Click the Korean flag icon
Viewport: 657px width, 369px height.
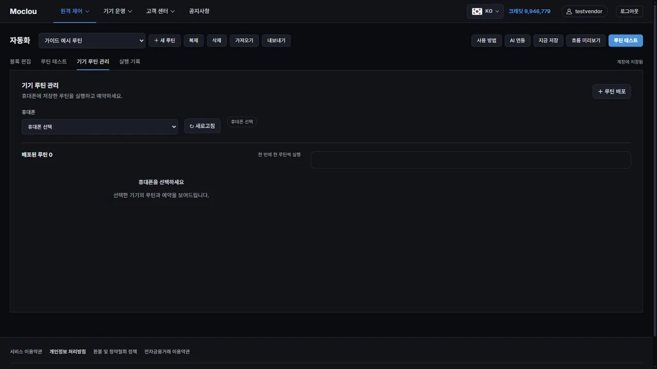click(x=477, y=11)
